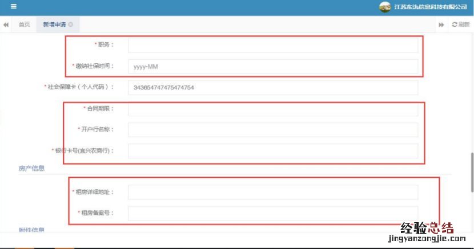Click the 银行卡号(宜兴农商行) input field

point(273,151)
